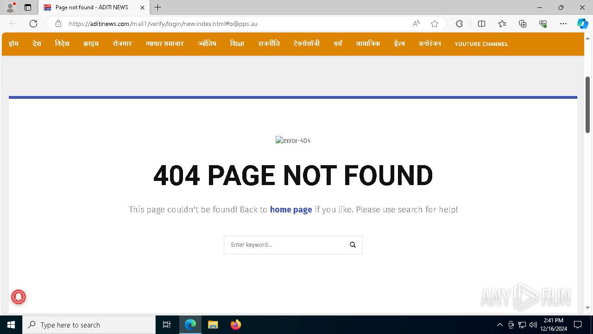
Task: Show hidden system tray icons chevron
Action: pyautogui.click(x=499, y=325)
